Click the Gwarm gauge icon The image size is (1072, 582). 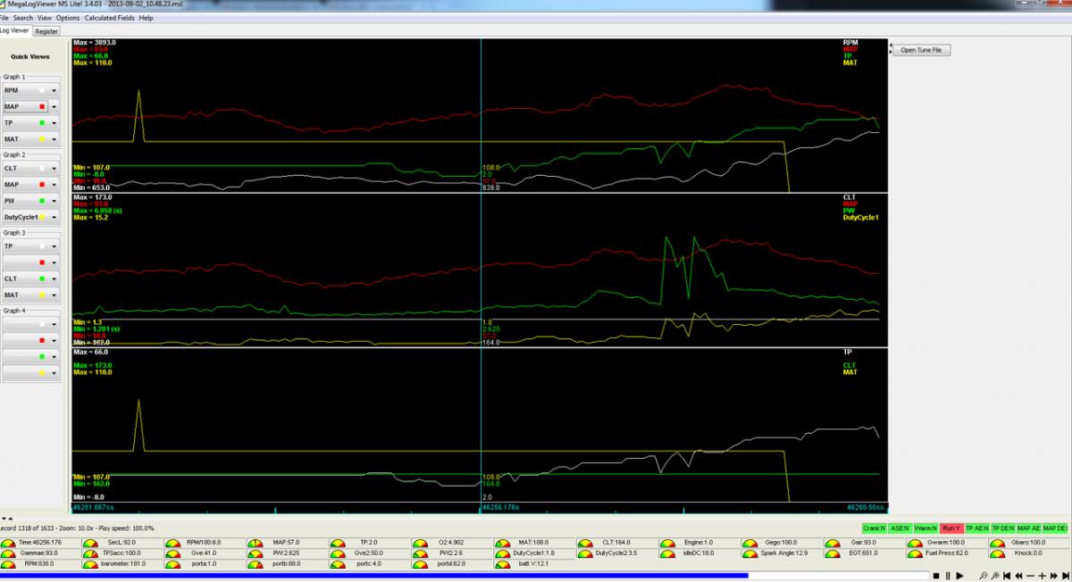pyautogui.click(x=913, y=542)
